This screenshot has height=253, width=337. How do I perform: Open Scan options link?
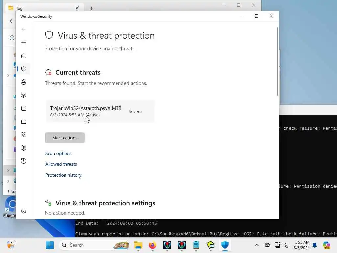(59, 153)
